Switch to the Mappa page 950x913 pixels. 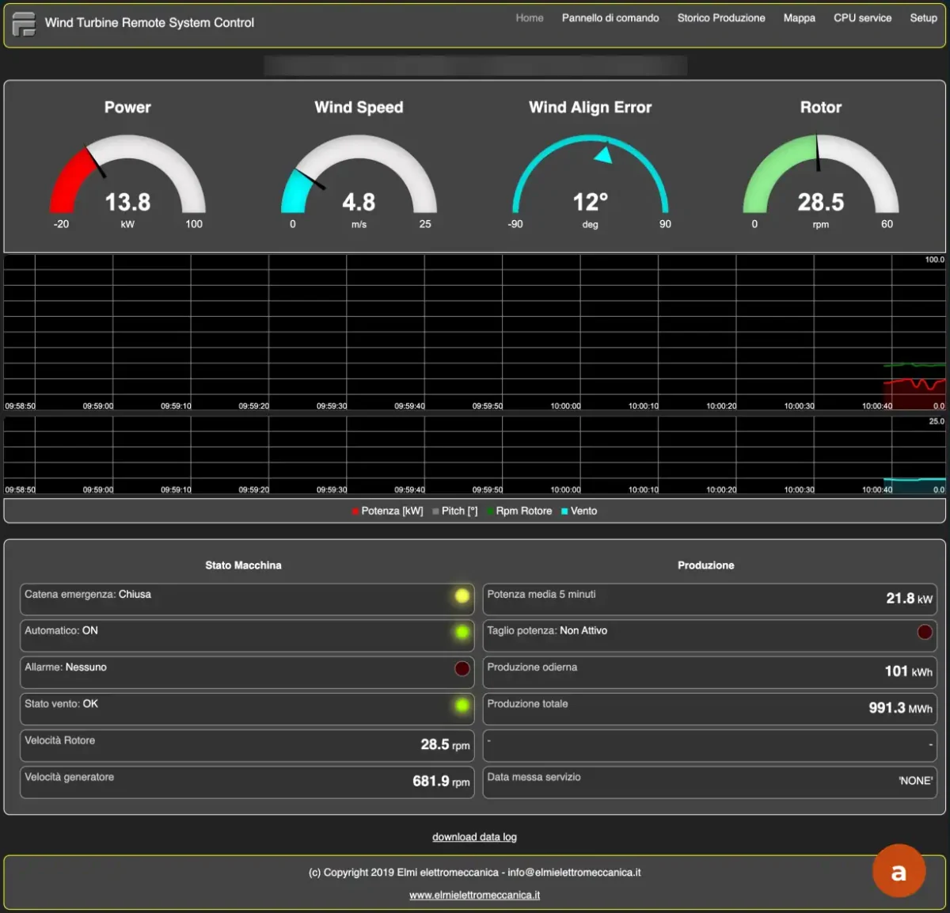(800, 18)
